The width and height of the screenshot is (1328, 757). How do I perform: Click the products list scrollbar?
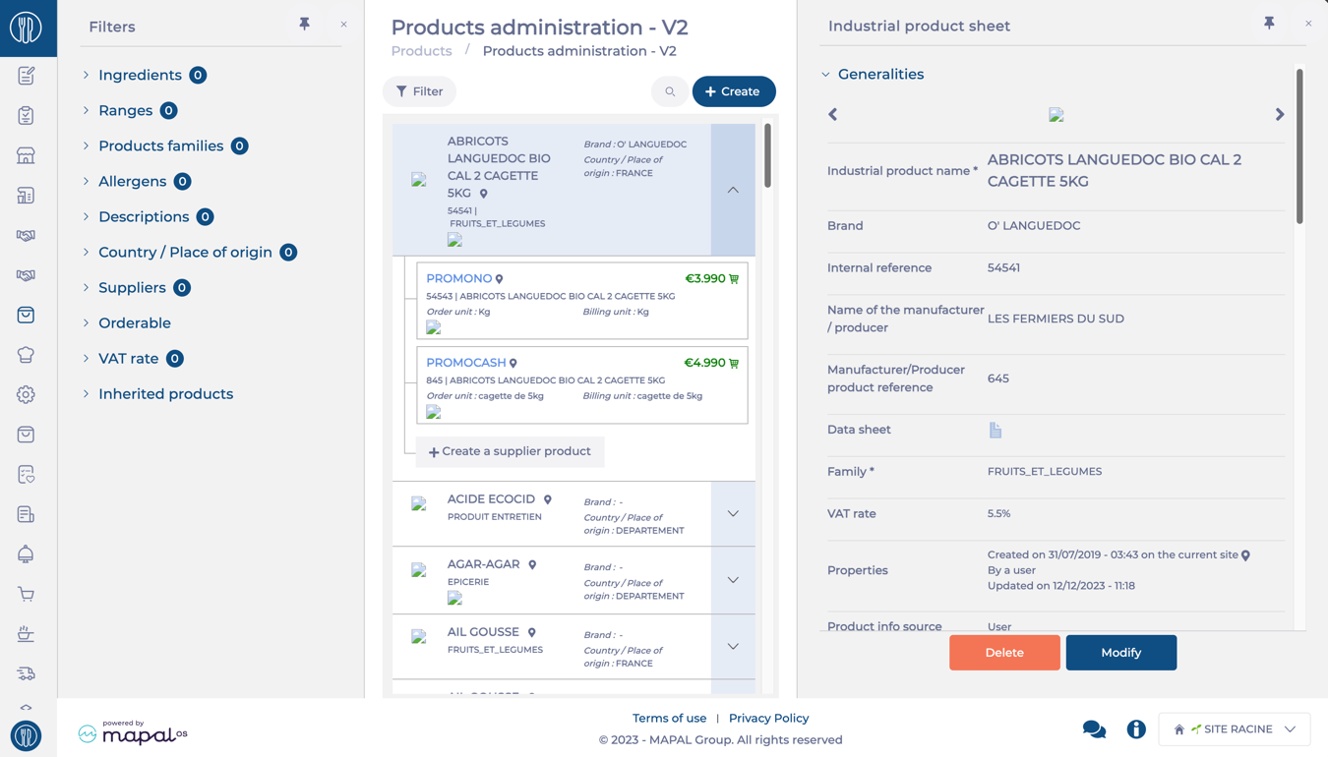(x=767, y=155)
